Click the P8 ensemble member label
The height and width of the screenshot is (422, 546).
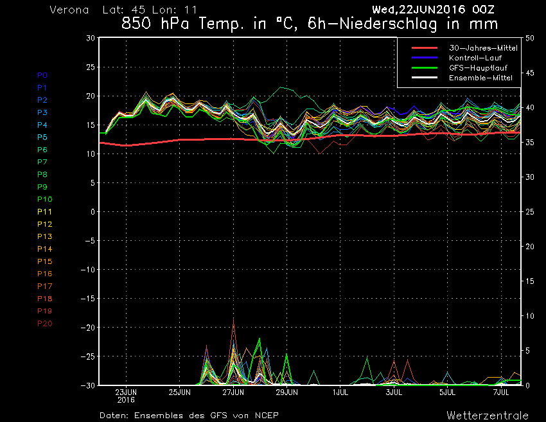click(x=42, y=175)
